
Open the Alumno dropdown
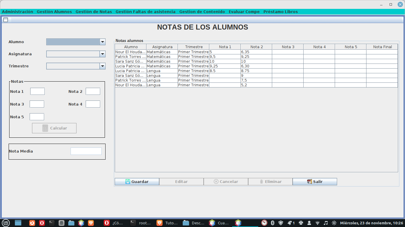[x=103, y=42]
